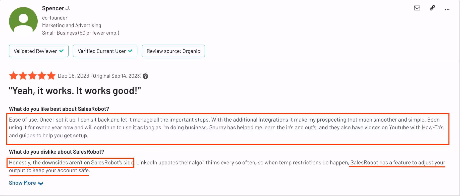
Task: Open Spencer J.'s reviewer profile
Action: click(x=56, y=8)
